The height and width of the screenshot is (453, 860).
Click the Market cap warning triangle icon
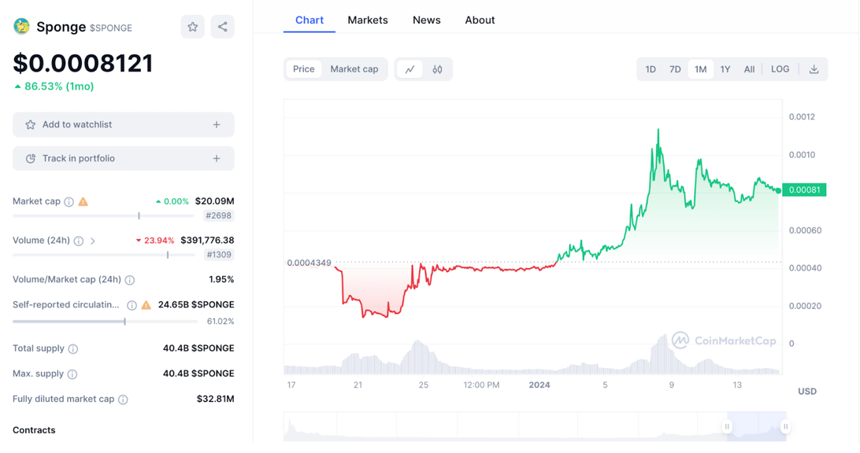point(83,201)
